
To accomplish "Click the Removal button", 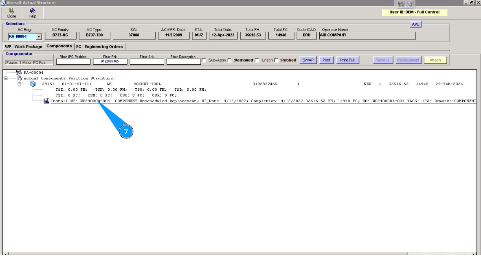I will (x=383, y=60).
